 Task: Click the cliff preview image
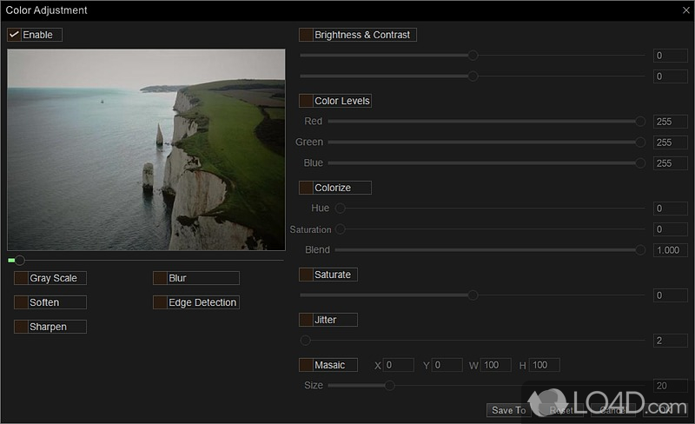146,149
